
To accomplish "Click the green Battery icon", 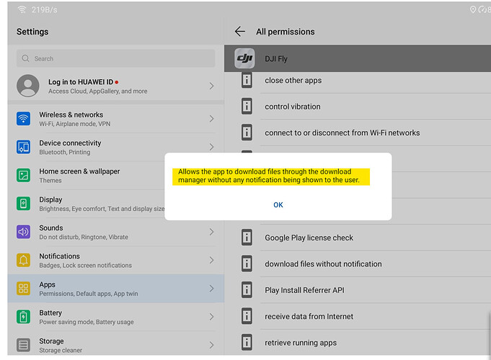I will click(x=24, y=317).
